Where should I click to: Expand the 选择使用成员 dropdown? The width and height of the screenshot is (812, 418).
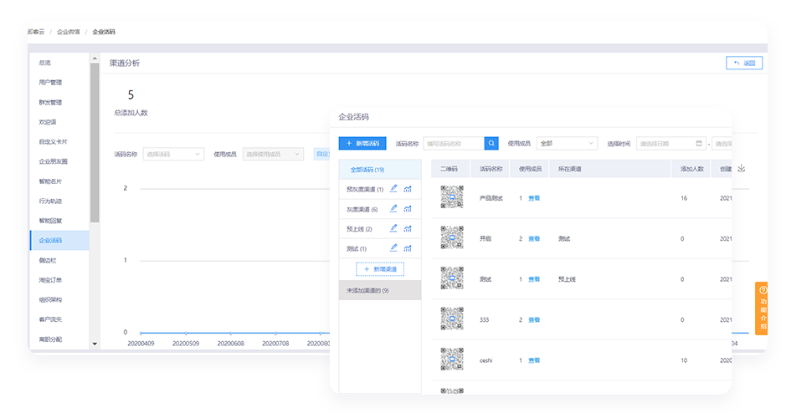click(x=273, y=154)
